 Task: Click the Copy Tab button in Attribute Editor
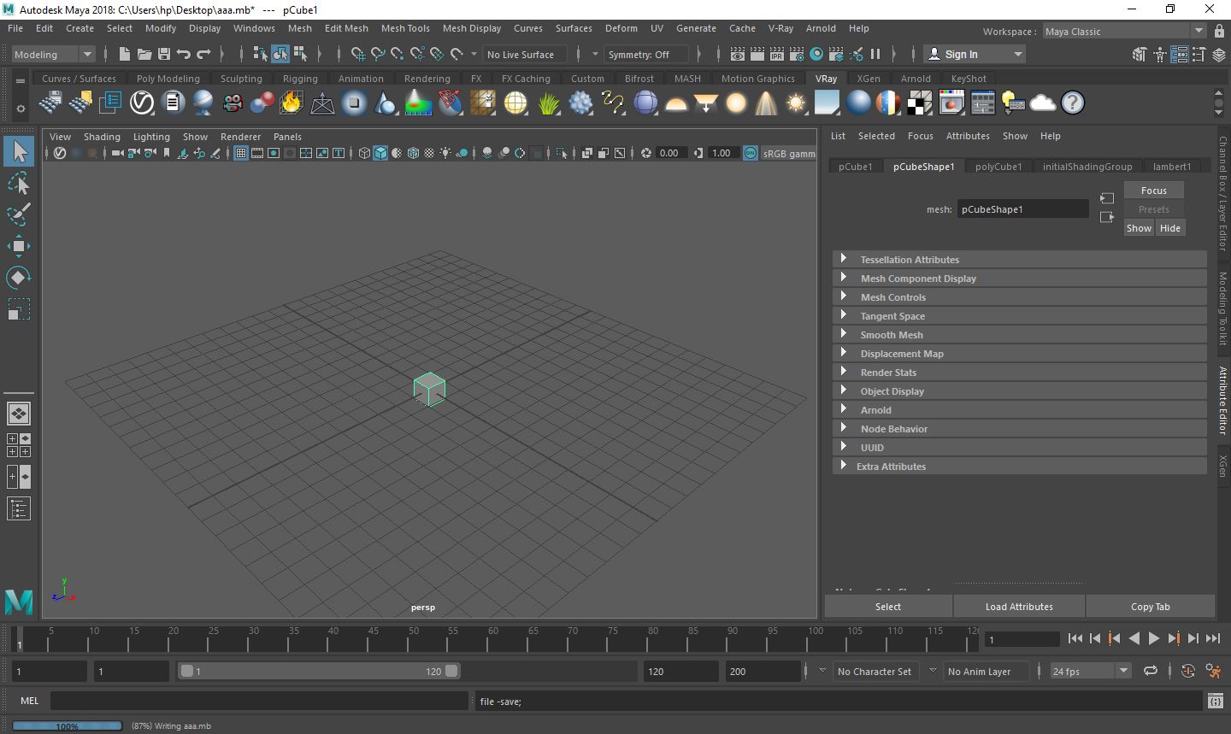point(1150,606)
